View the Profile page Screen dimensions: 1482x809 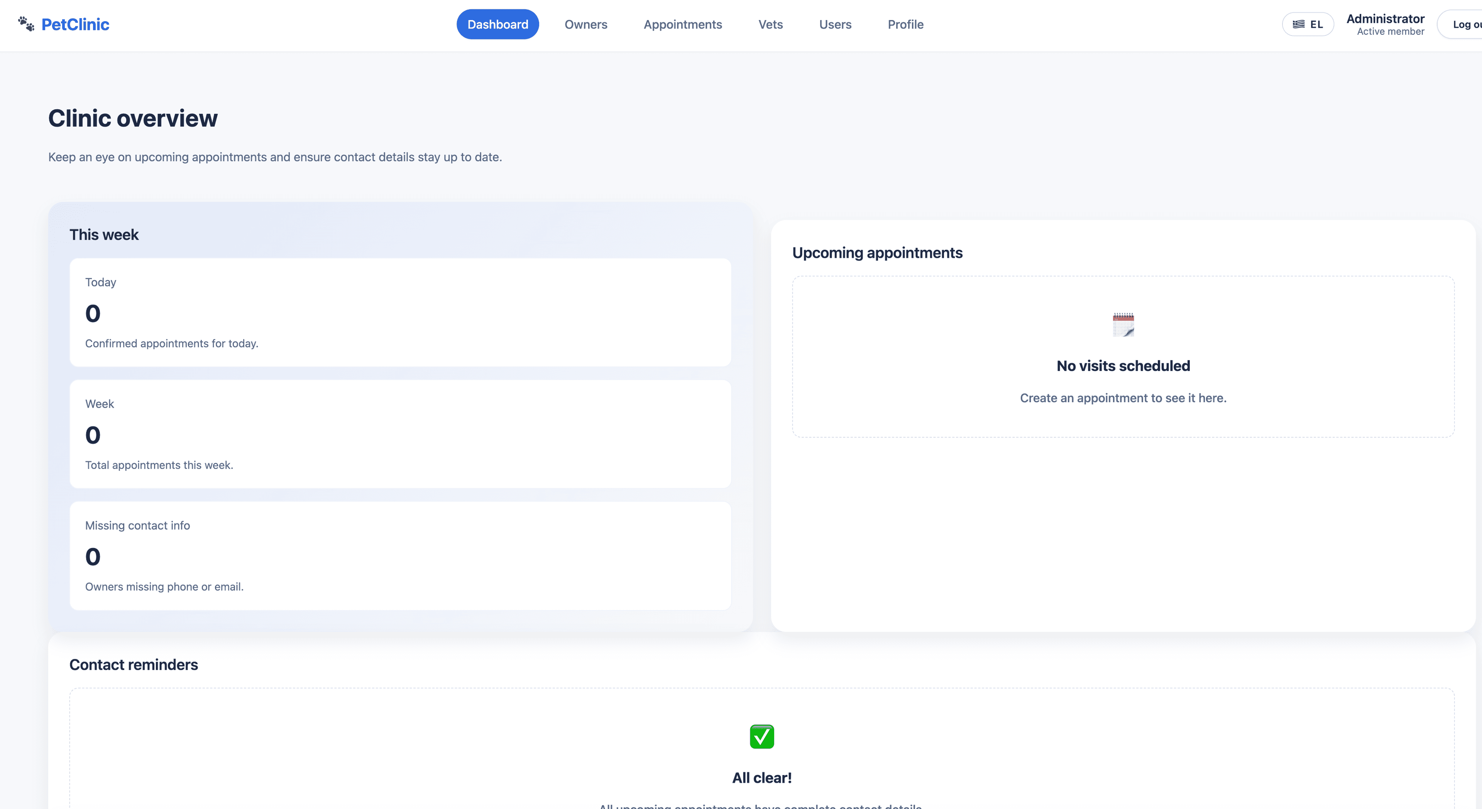905,24
